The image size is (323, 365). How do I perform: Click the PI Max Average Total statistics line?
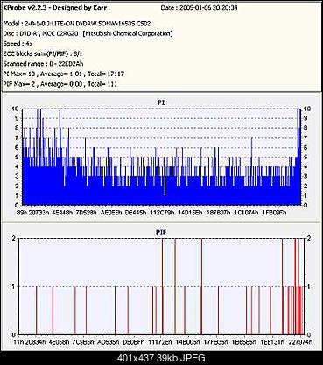64,74
